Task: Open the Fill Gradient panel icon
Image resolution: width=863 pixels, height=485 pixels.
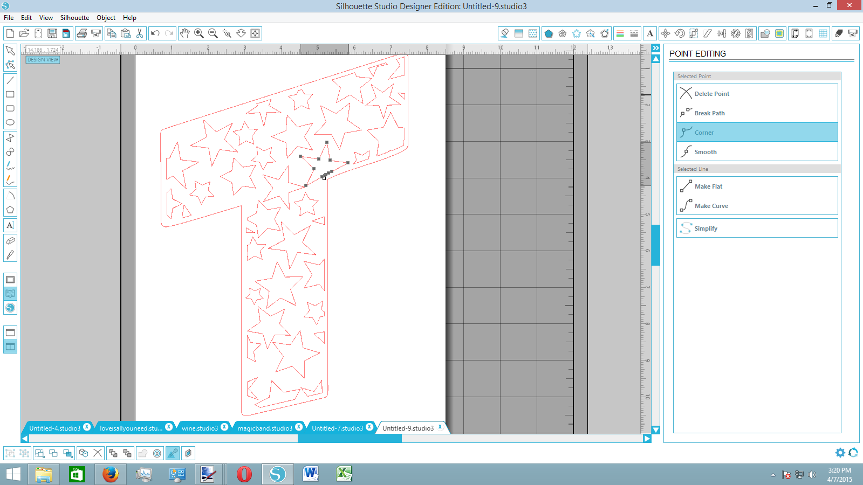Action: tap(519, 33)
